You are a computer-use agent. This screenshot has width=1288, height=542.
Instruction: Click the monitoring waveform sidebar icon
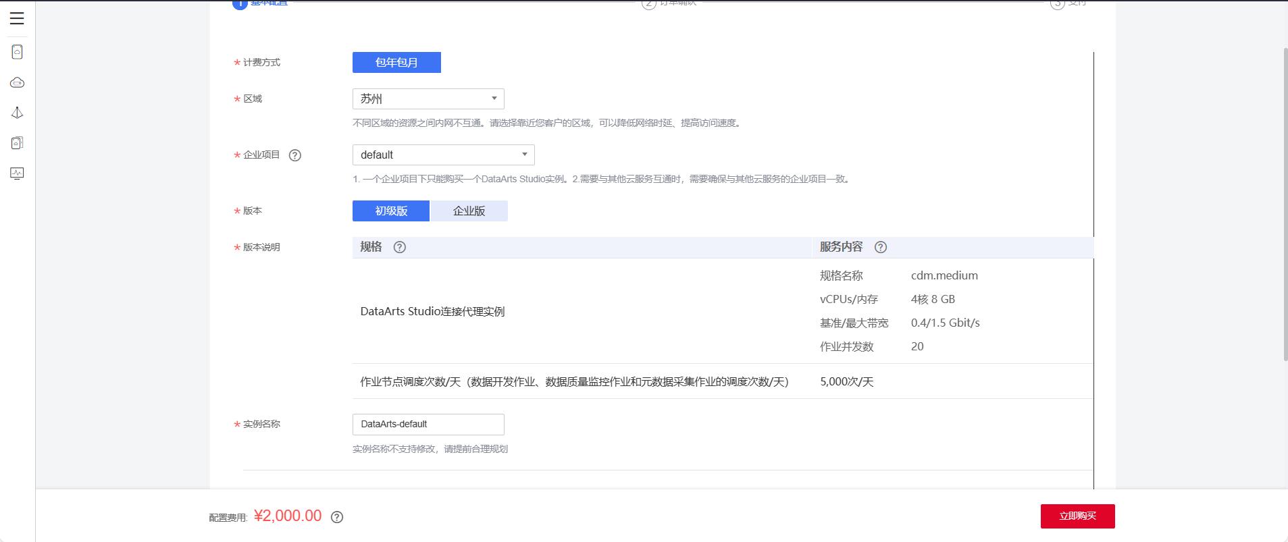coord(18,173)
